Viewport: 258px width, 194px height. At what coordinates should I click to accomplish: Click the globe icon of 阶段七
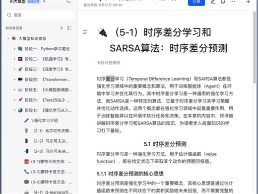(20, 110)
